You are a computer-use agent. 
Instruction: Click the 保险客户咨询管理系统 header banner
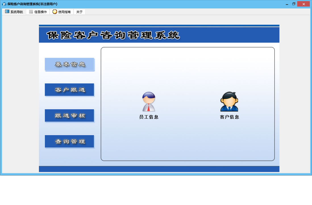159,35
